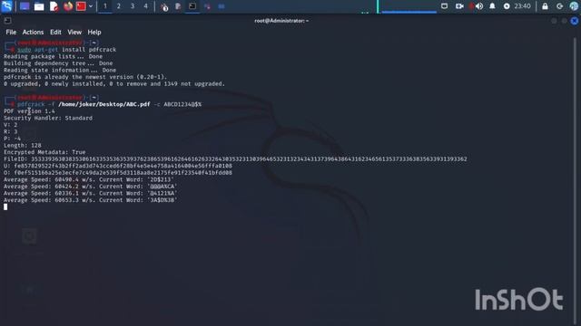This screenshot has width=581, height=326.
Task: Click the 'Length: 128' line
Action: (23, 145)
